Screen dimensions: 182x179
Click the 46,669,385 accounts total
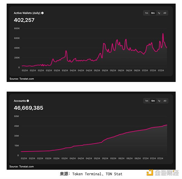[x=29, y=108]
